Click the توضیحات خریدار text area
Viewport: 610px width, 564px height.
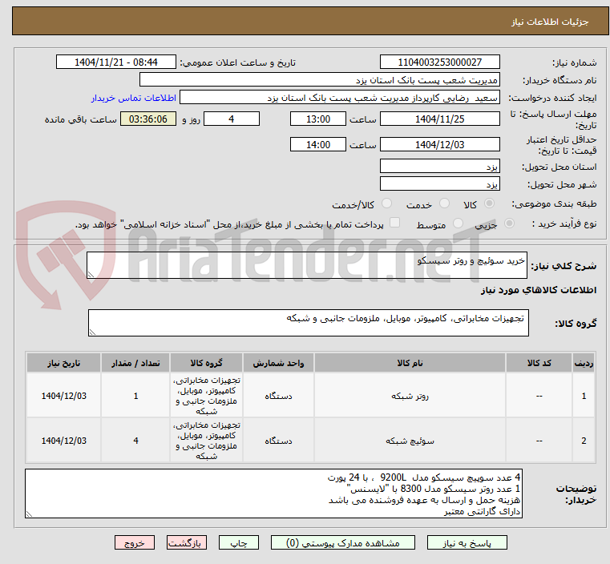[273, 493]
